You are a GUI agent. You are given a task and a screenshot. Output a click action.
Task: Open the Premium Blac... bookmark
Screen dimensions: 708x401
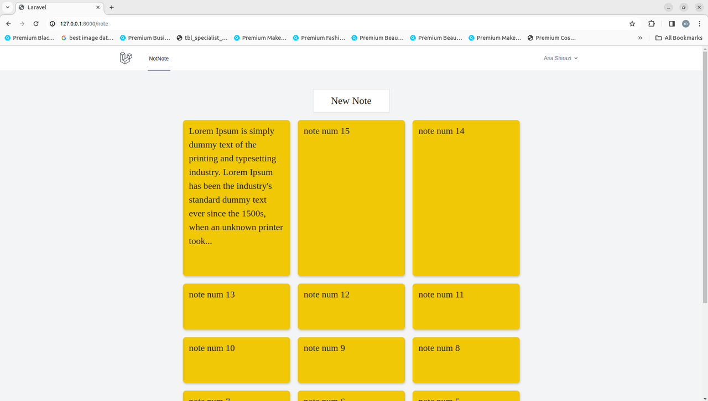coord(30,38)
